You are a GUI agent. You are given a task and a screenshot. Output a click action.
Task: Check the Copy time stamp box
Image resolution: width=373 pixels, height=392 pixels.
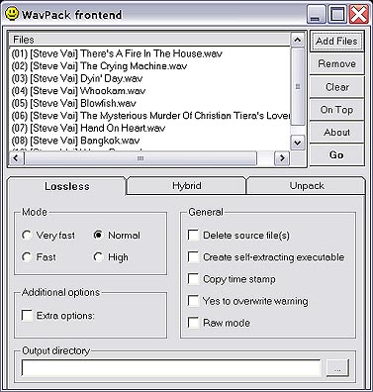pos(193,279)
